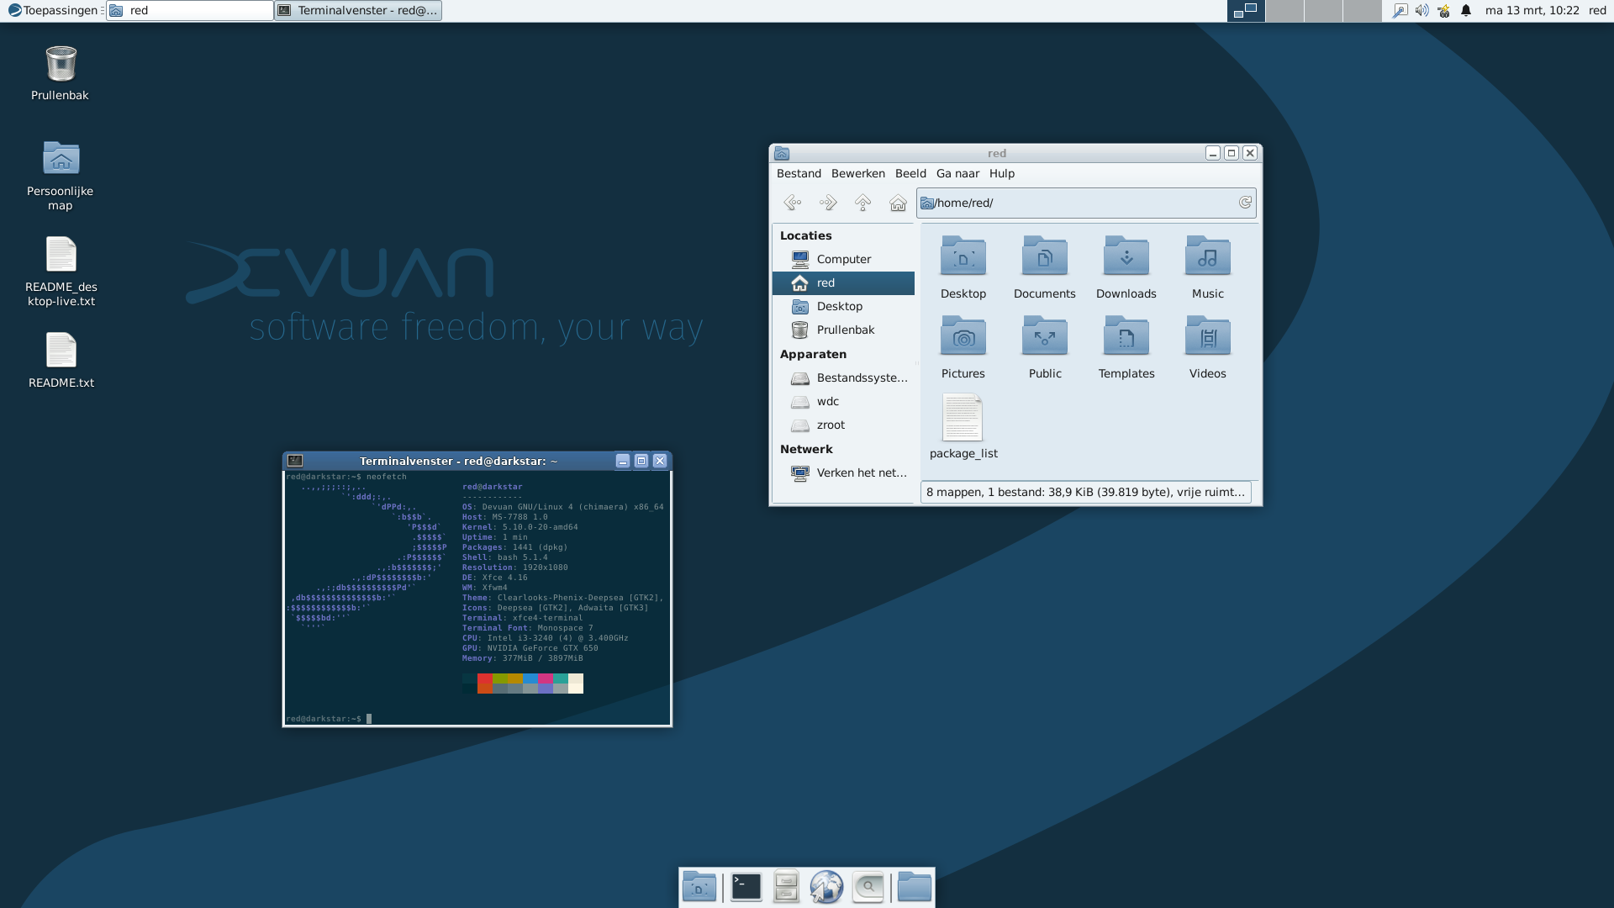The height and width of the screenshot is (908, 1614).
Task: Minimize the red file manager window
Action: click(x=1212, y=153)
